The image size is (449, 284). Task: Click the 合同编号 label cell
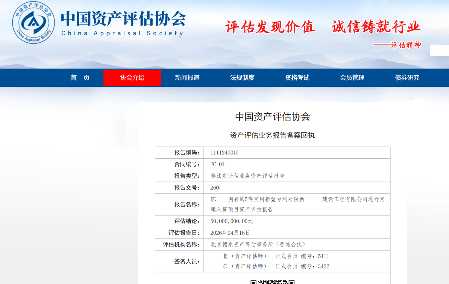point(179,164)
